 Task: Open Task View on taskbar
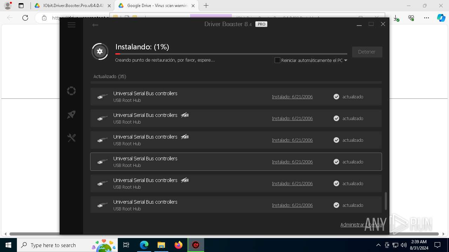click(126, 245)
